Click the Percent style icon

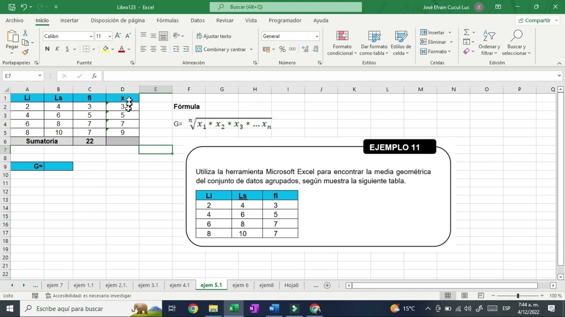pos(282,49)
